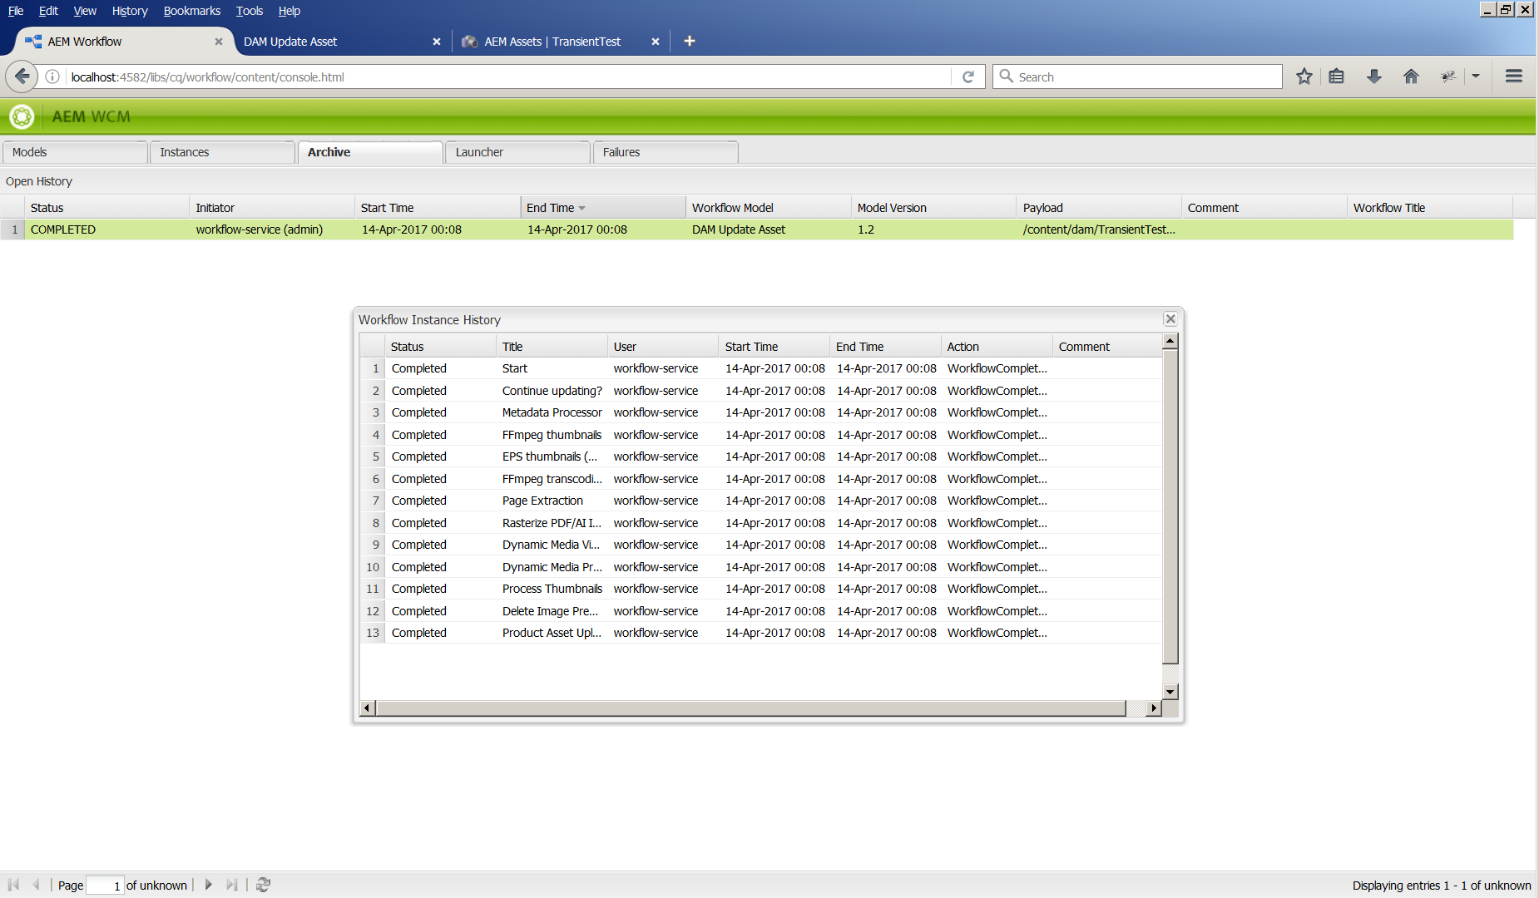Open the View menu
The height and width of the screenshot is (898, 1539).
pyautogui.click(x=85, y=11)
